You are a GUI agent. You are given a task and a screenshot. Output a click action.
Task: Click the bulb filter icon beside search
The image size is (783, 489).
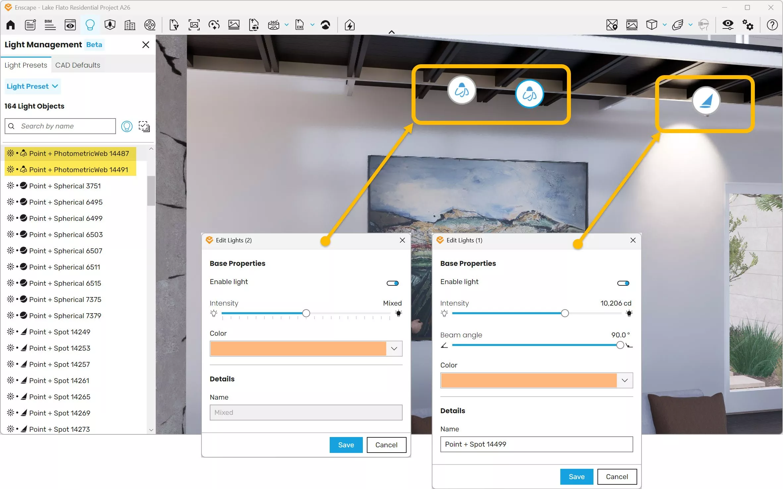(127, 126)
